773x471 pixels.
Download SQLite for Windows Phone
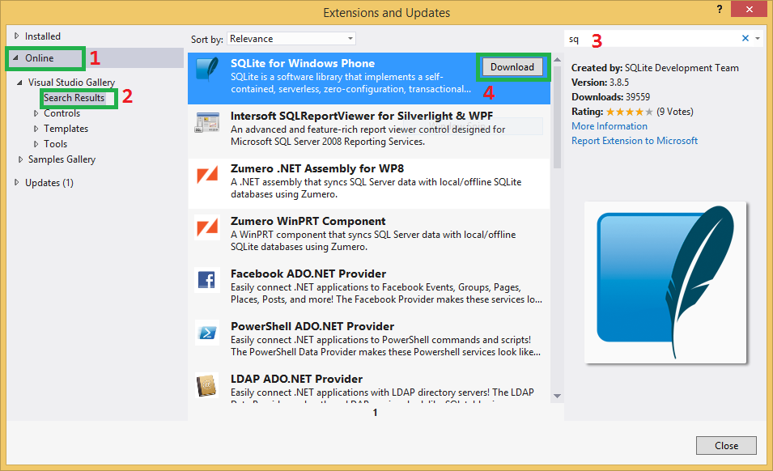tap(512, 67)
